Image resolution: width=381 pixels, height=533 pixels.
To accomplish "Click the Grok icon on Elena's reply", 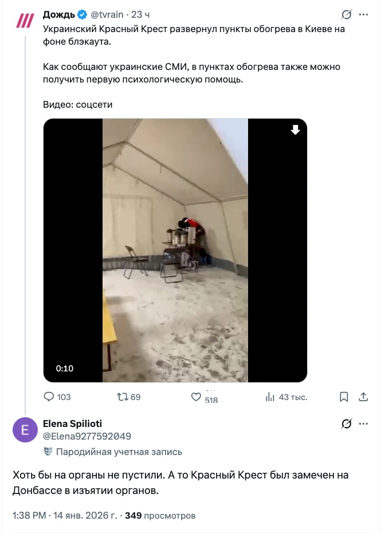I will (x=346, y=424).
